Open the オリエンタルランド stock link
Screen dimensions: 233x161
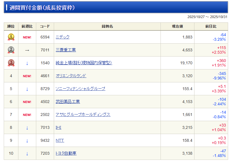point(71,75)
